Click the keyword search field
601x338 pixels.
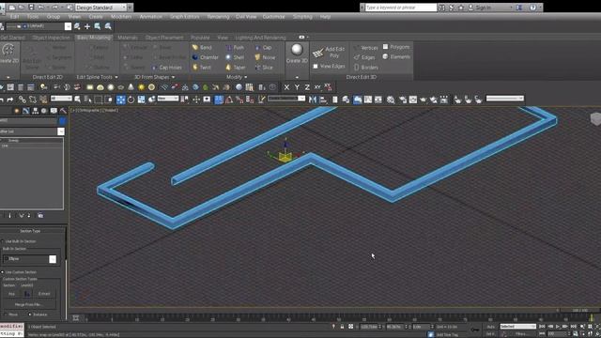tap(401, 8)
